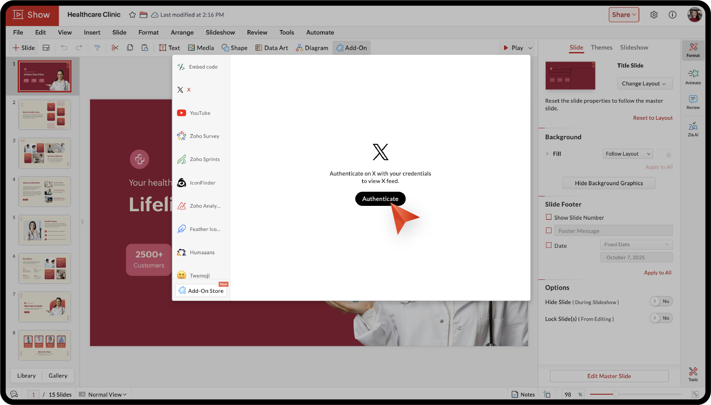Image resolution: width=711 pixels, height=405 pixels.
Task: Open the Format side panel
Action: point(693,50)
